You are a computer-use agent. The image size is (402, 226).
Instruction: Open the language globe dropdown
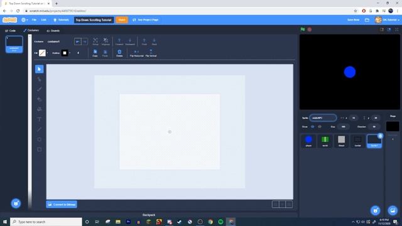pyautogui.click(x=24, y=19)
